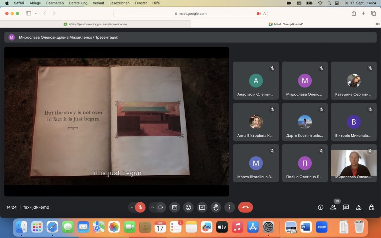Open meeting details info icon
381x238 pixels.
tap(320, 207)
